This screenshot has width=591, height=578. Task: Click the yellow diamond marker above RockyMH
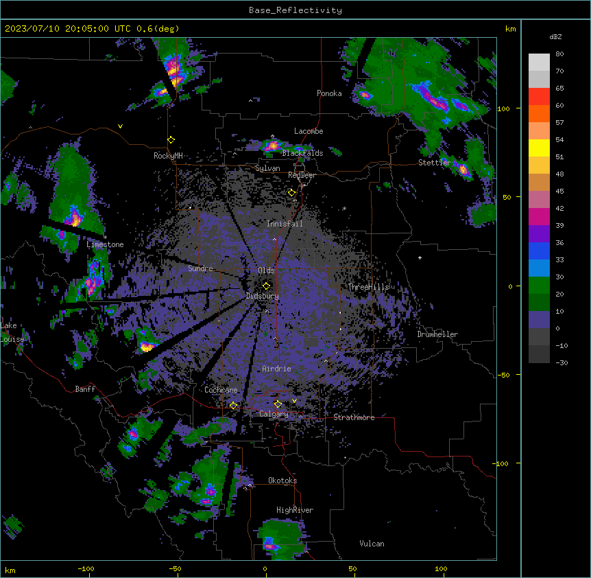[171, 140]
